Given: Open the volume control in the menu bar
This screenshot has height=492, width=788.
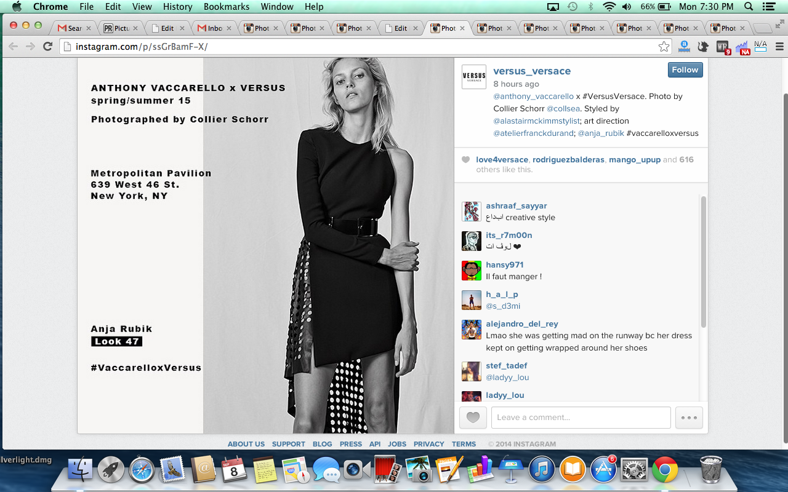Looking at the screenshot, I should coord(627,7).
